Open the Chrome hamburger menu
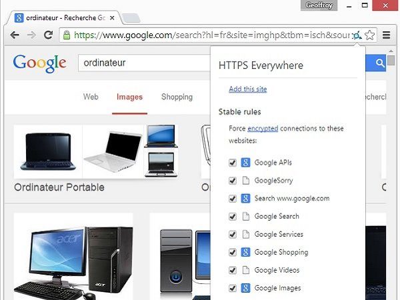This screenshot has height=300, width=400. tap(386, 35)
